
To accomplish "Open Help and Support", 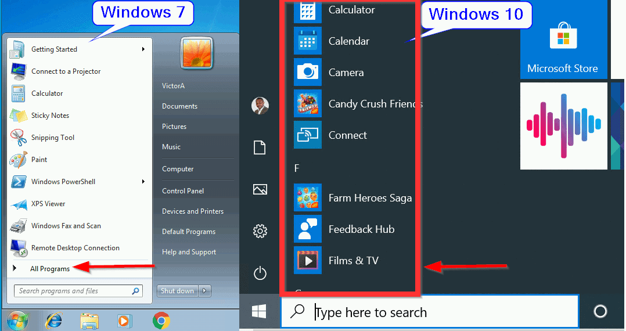I will click(189, 252).
